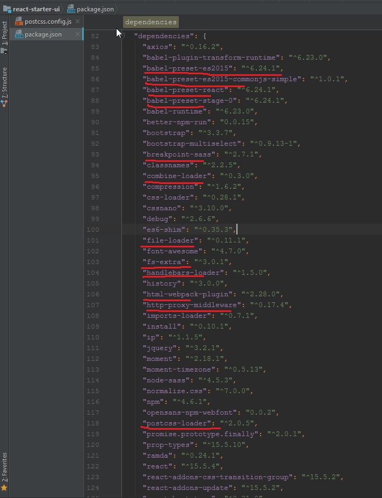The height and width of the screenshot is (498, 382).
Task: Click the "history" key on line 105
Action: (162, 283)
